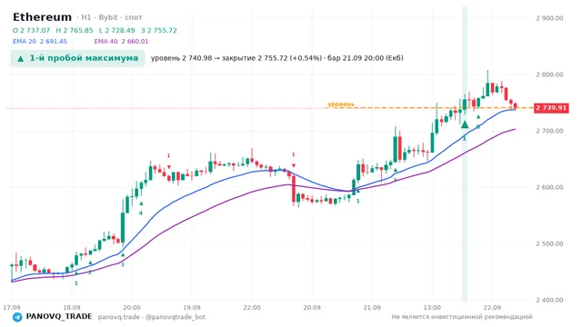
Task: Click the EMA 40 2 660.01 legend
Action: 121,42
